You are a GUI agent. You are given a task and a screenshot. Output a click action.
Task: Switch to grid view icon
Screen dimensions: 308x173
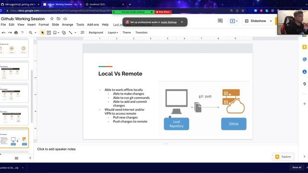point(16,158)
